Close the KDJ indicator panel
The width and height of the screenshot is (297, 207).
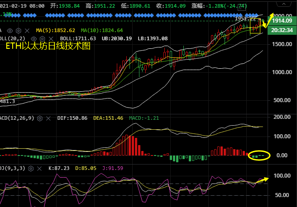click(x=40, y=169)
